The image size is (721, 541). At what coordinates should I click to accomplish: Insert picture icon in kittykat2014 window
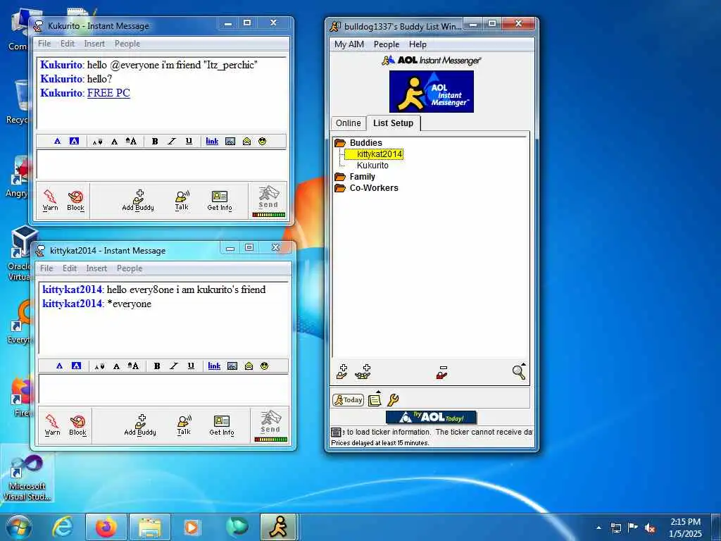pyautogui.click(x=232, y=366)
